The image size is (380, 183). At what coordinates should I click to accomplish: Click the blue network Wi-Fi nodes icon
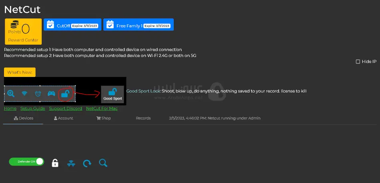click(71, 163)
